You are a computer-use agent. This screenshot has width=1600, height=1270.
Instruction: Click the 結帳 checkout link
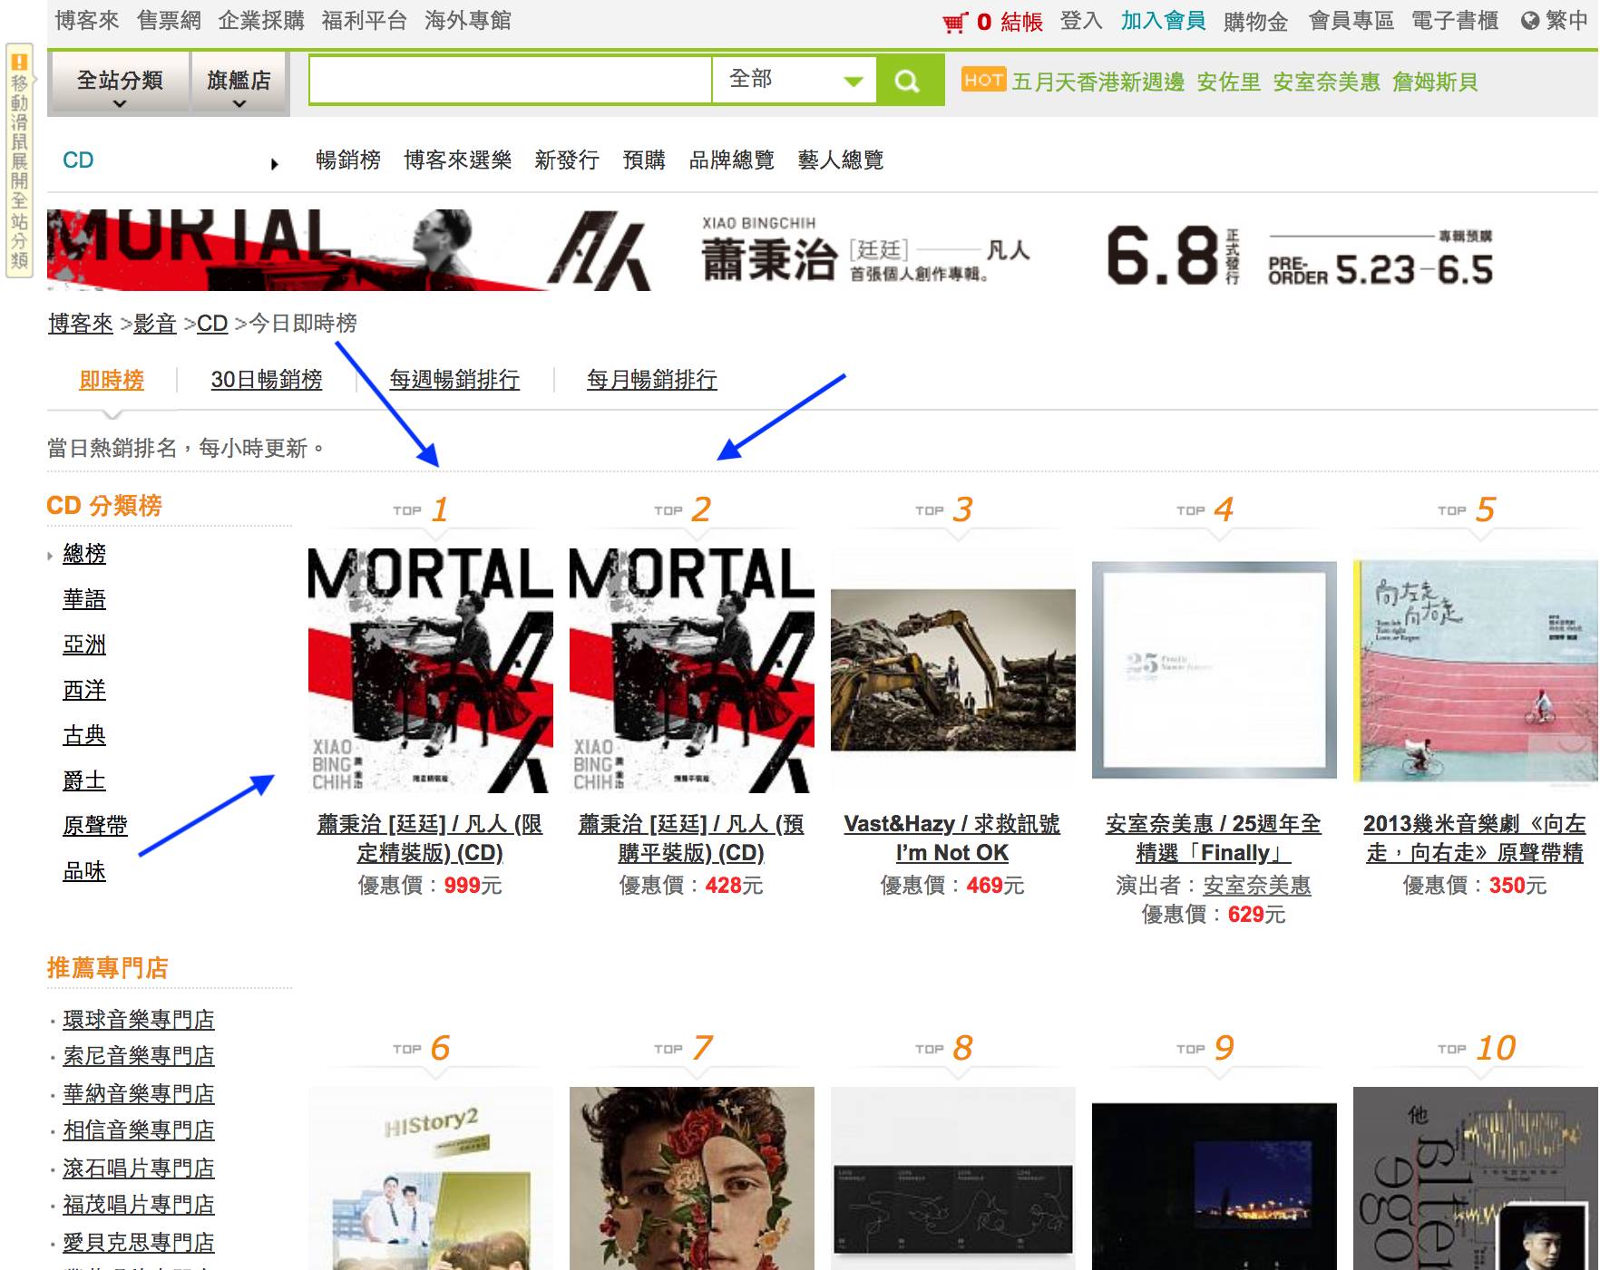tap(1021, 22)
